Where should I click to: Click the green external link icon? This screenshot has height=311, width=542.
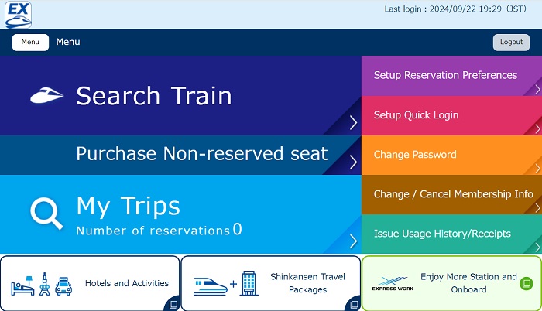click(x=526, y=284)
